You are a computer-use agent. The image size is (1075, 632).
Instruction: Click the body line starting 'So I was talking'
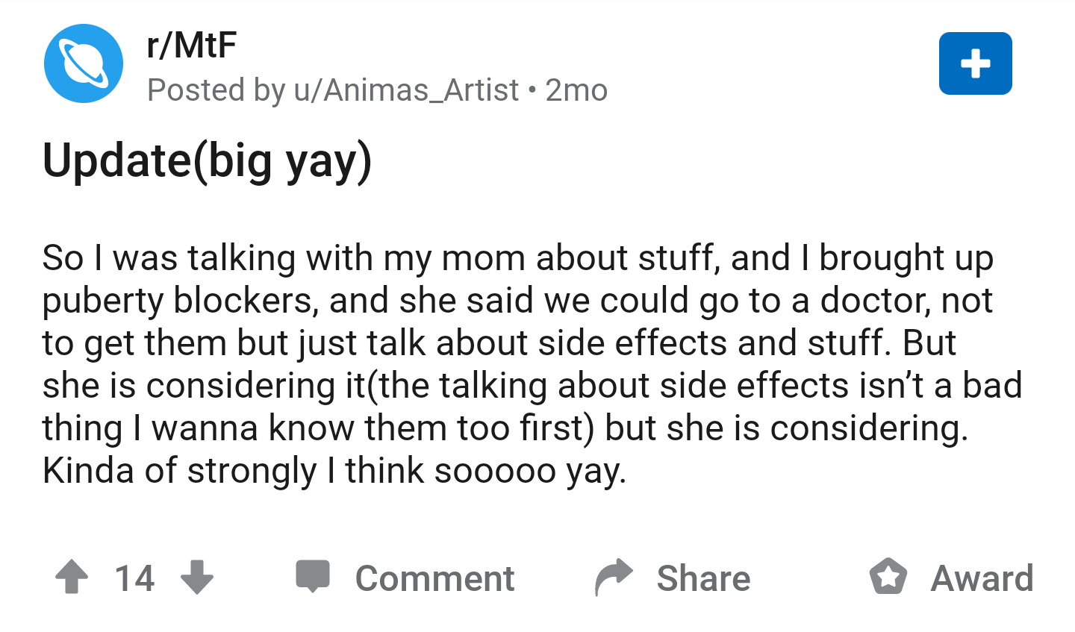(518, 258)
